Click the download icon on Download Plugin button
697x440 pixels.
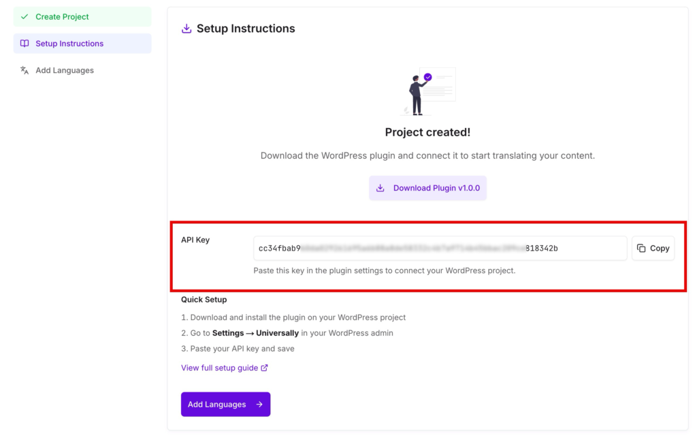pos(380,188)
